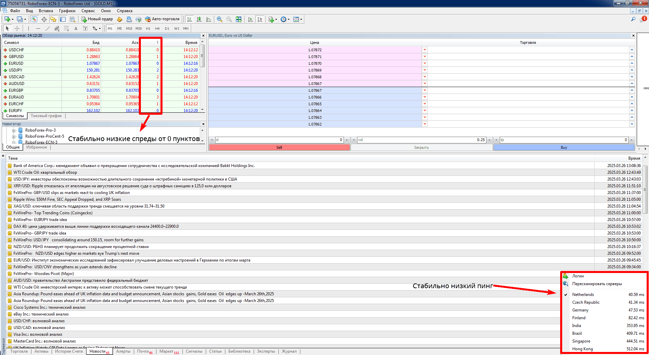Open the Сервис menu
The image size is (649, 355).
88,11
